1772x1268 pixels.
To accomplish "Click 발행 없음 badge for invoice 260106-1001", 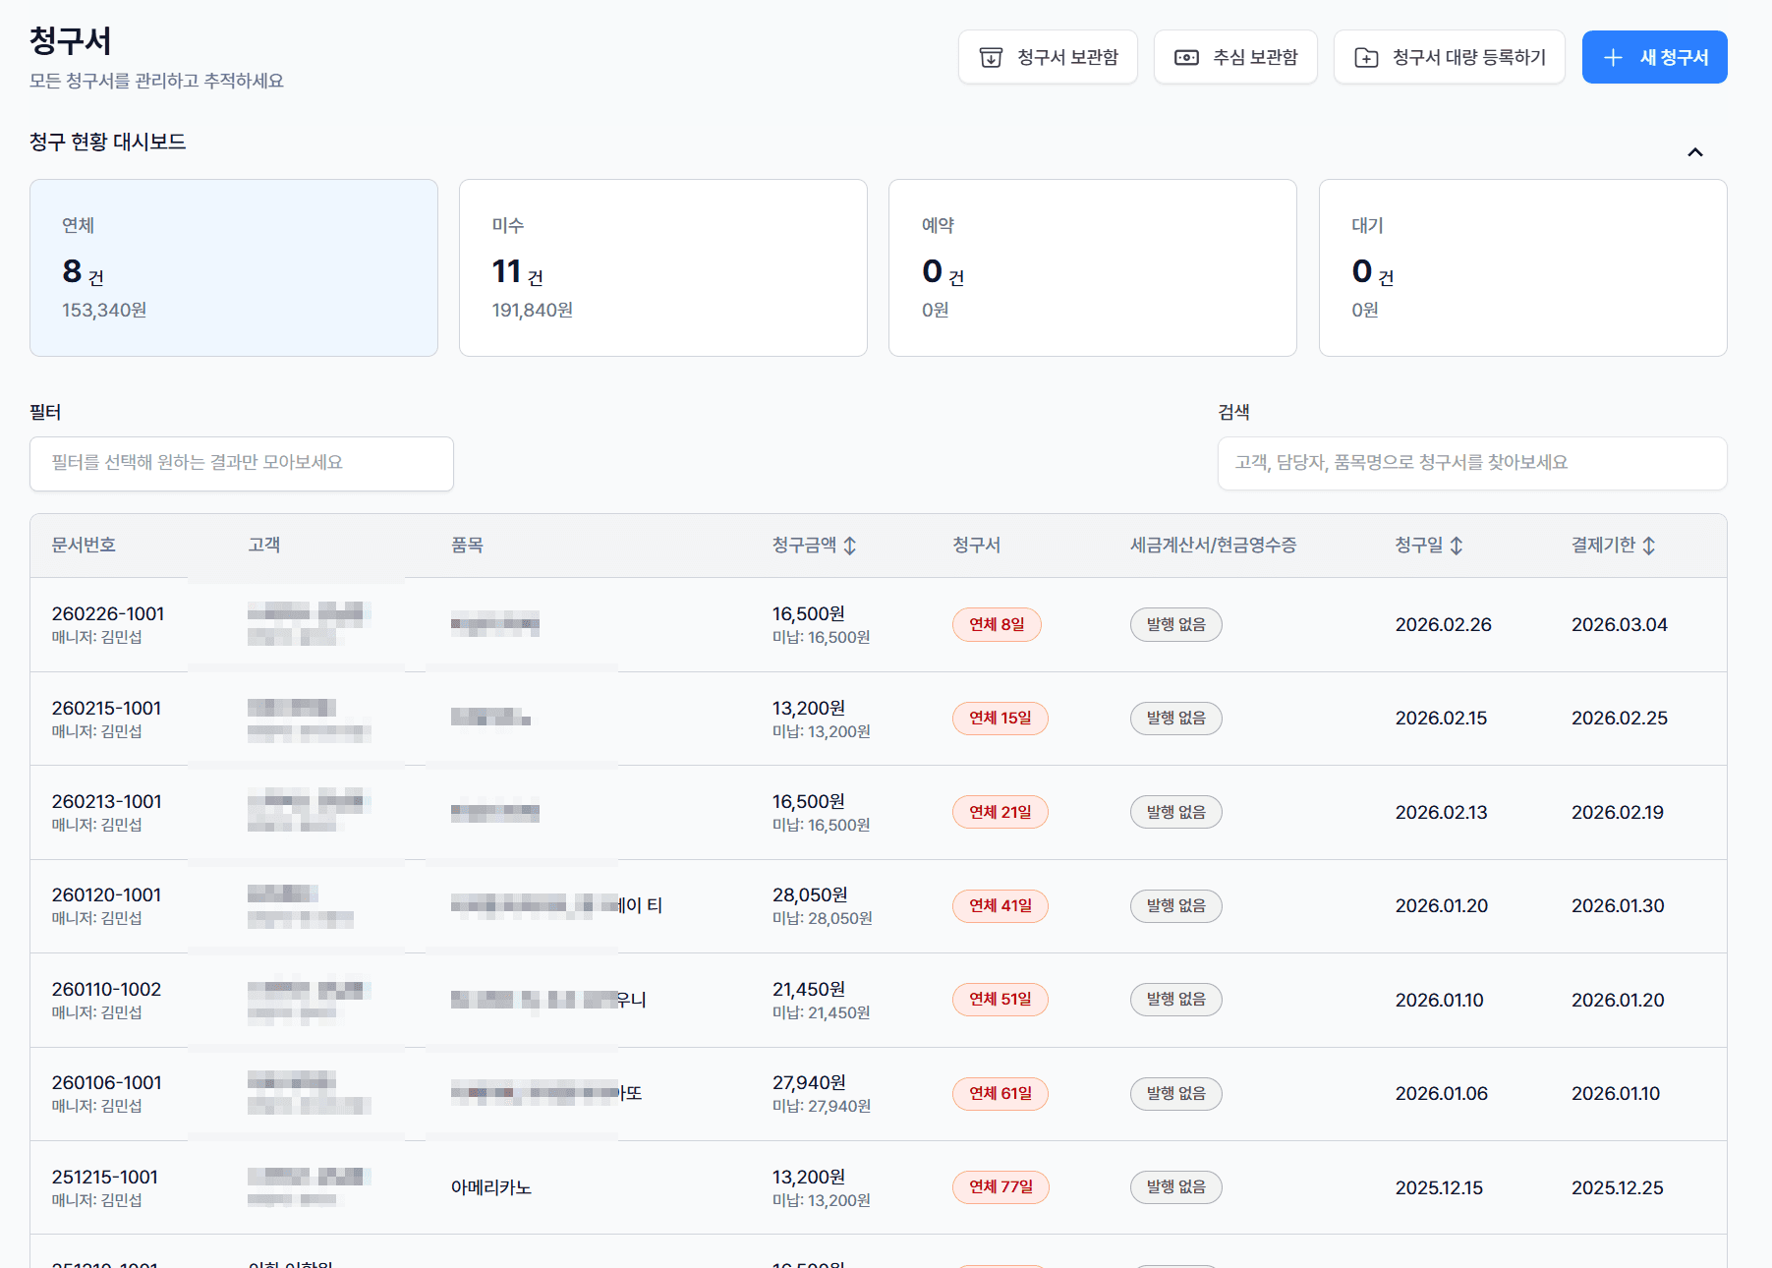I will click(1175, 1093).
